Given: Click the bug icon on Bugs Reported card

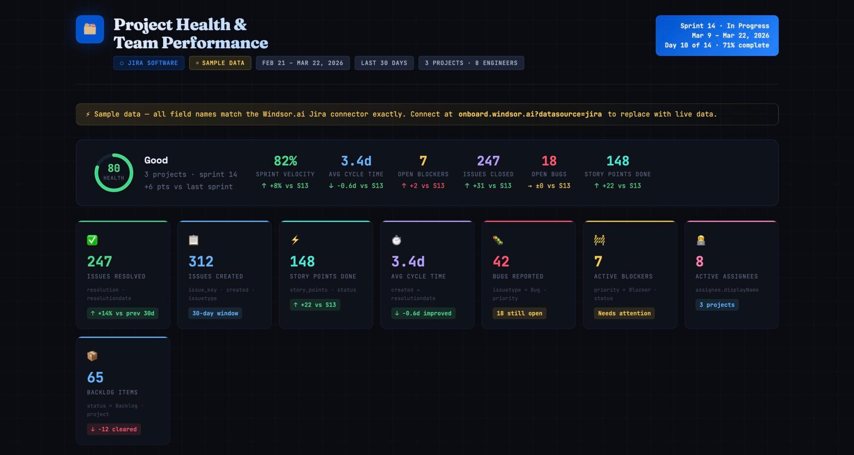Looking at the screenshot, I should coord(498,240).
